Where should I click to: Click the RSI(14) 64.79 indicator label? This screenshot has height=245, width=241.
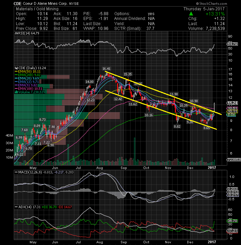click(27, 33)
